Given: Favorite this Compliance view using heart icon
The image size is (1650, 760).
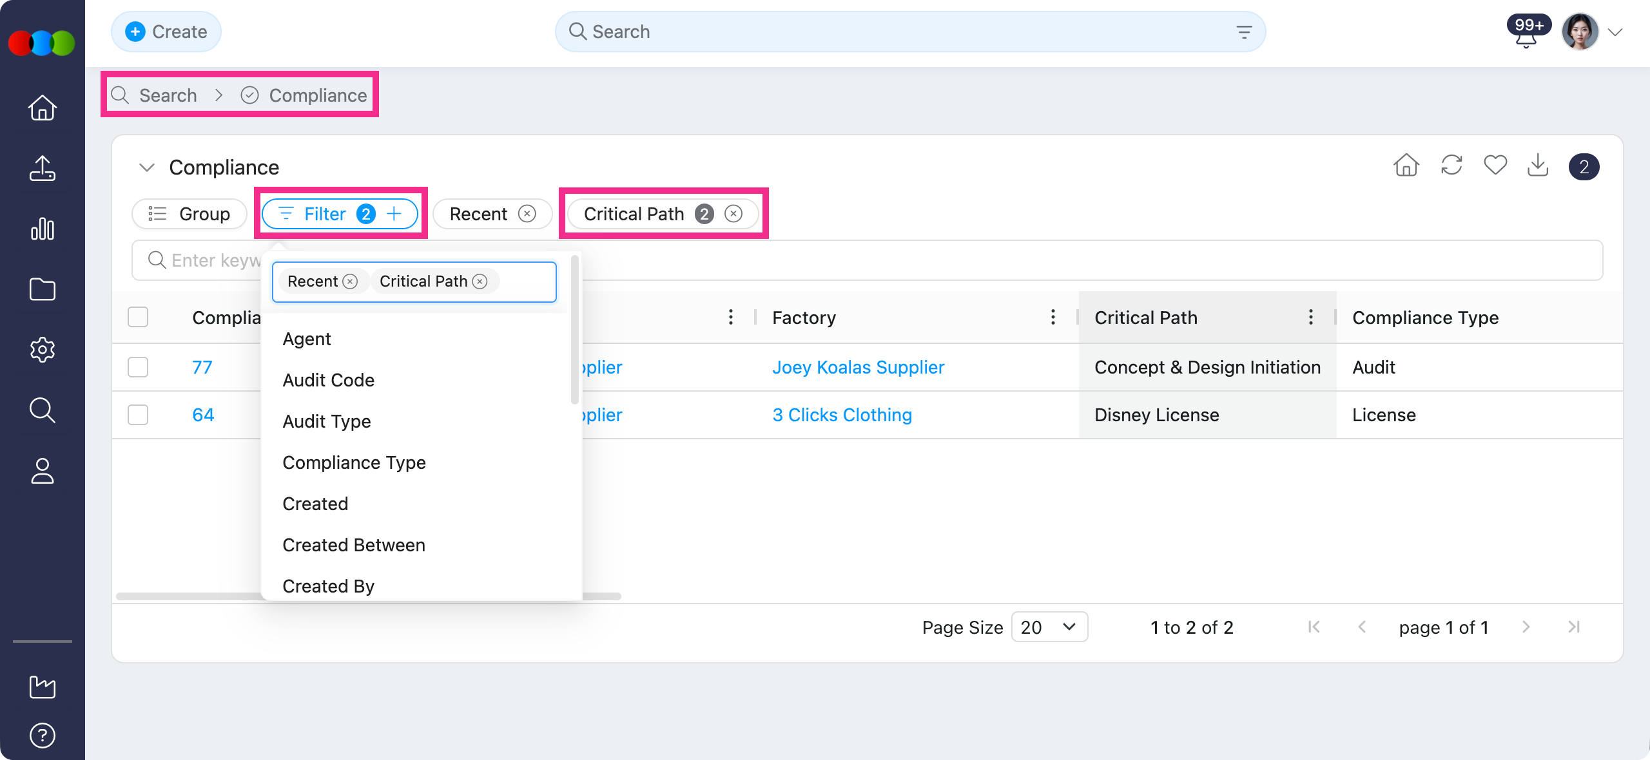Looking at the screenshot, I should [x=1495, y=166].
